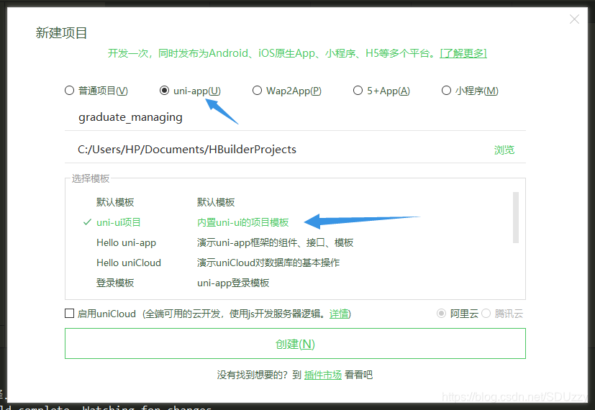Click the checkmark beside uni-ui项目
Viewport: 595px width, 410px height.
(x=87, y=222)
